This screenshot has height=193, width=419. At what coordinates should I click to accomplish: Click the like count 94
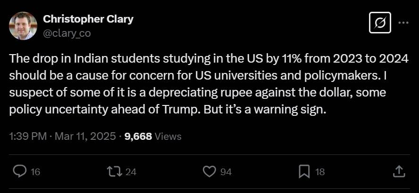[x=226, y=172]
